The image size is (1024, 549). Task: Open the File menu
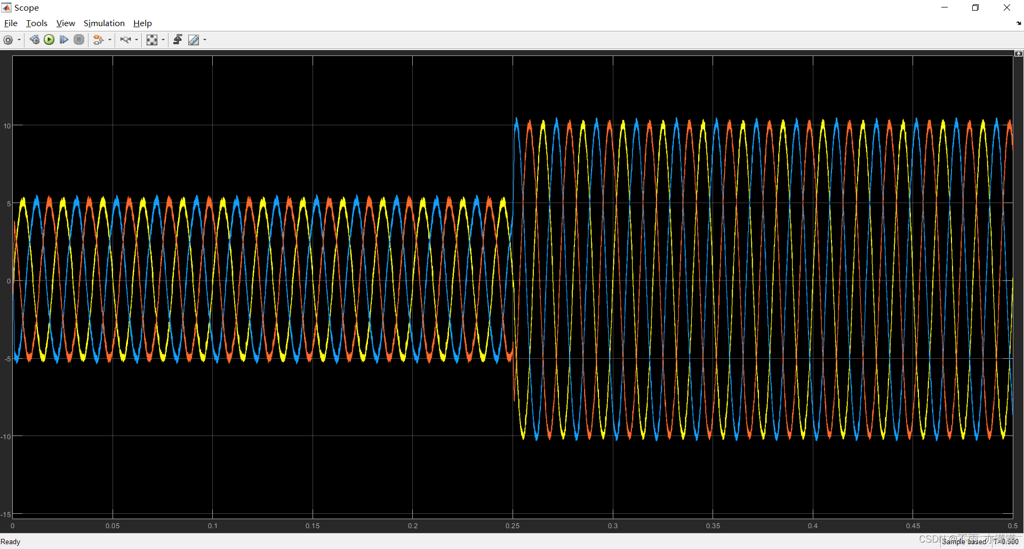click(x=11, y=23)
